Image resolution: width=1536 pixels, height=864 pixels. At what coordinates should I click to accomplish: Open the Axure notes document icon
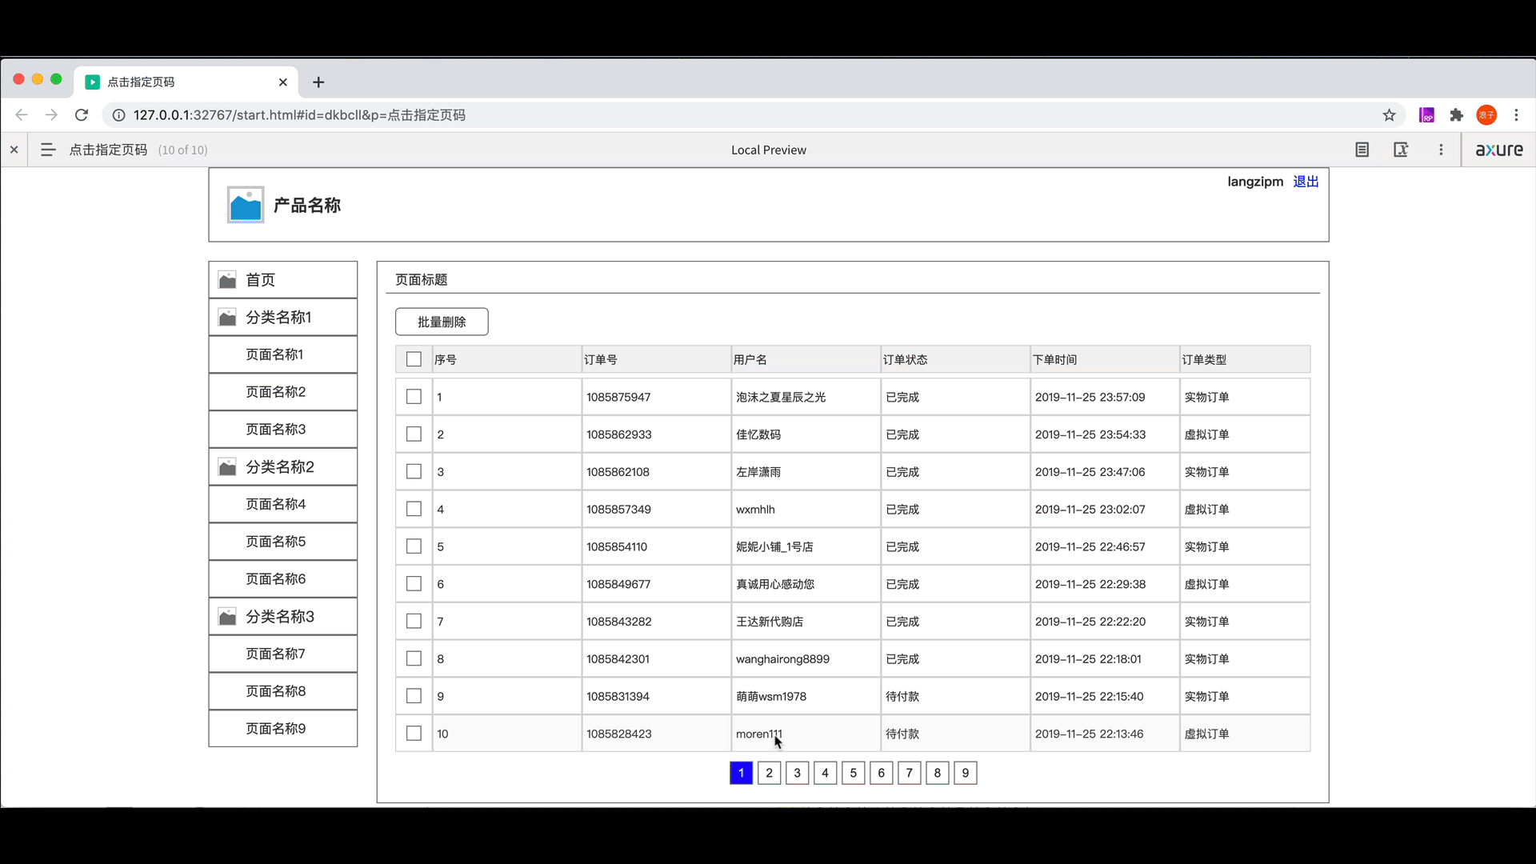1362,150
